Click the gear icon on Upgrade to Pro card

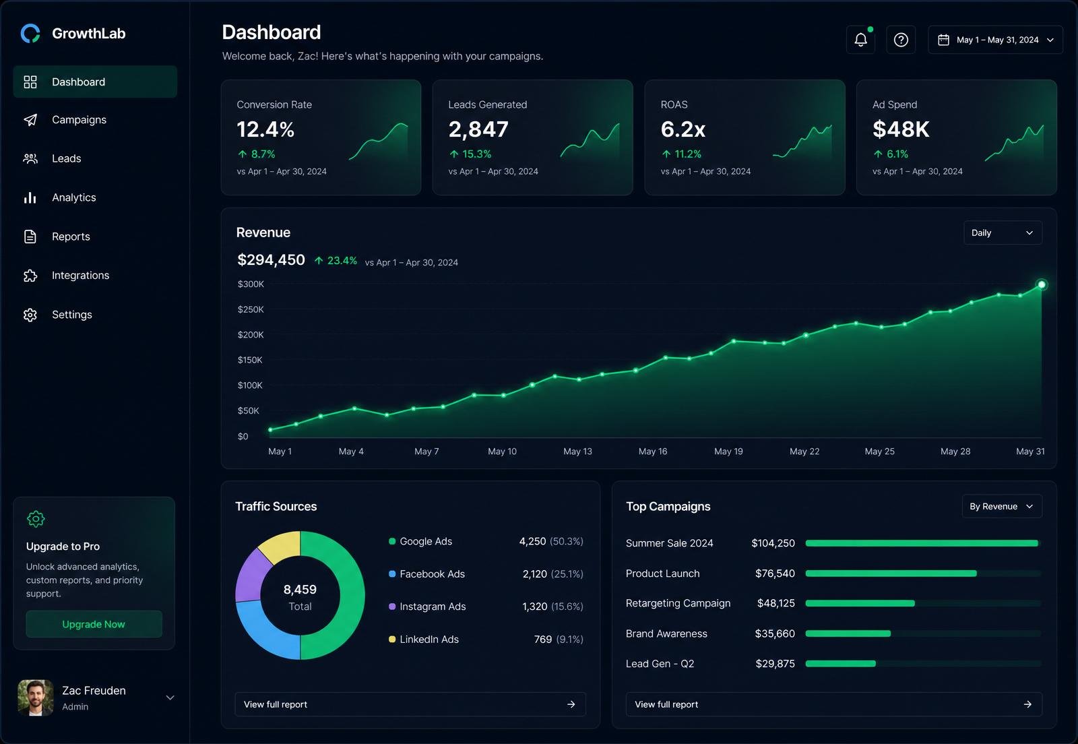pyautogui.click(x=36, y=518)
